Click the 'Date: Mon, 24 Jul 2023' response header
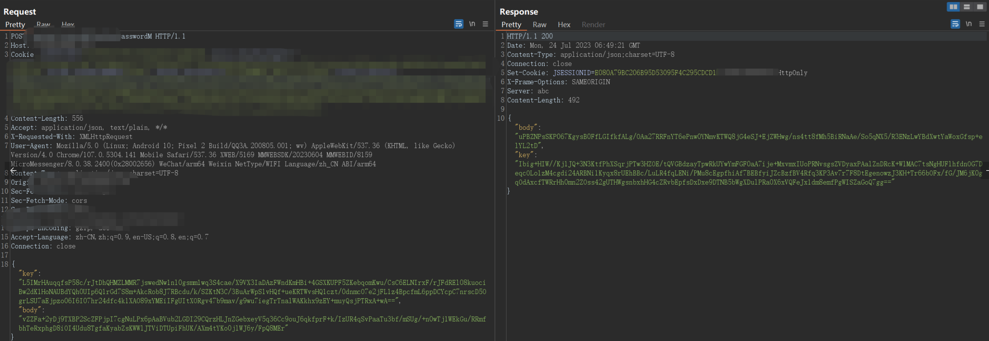The image size is (989, 341). [x=573, y=45]
